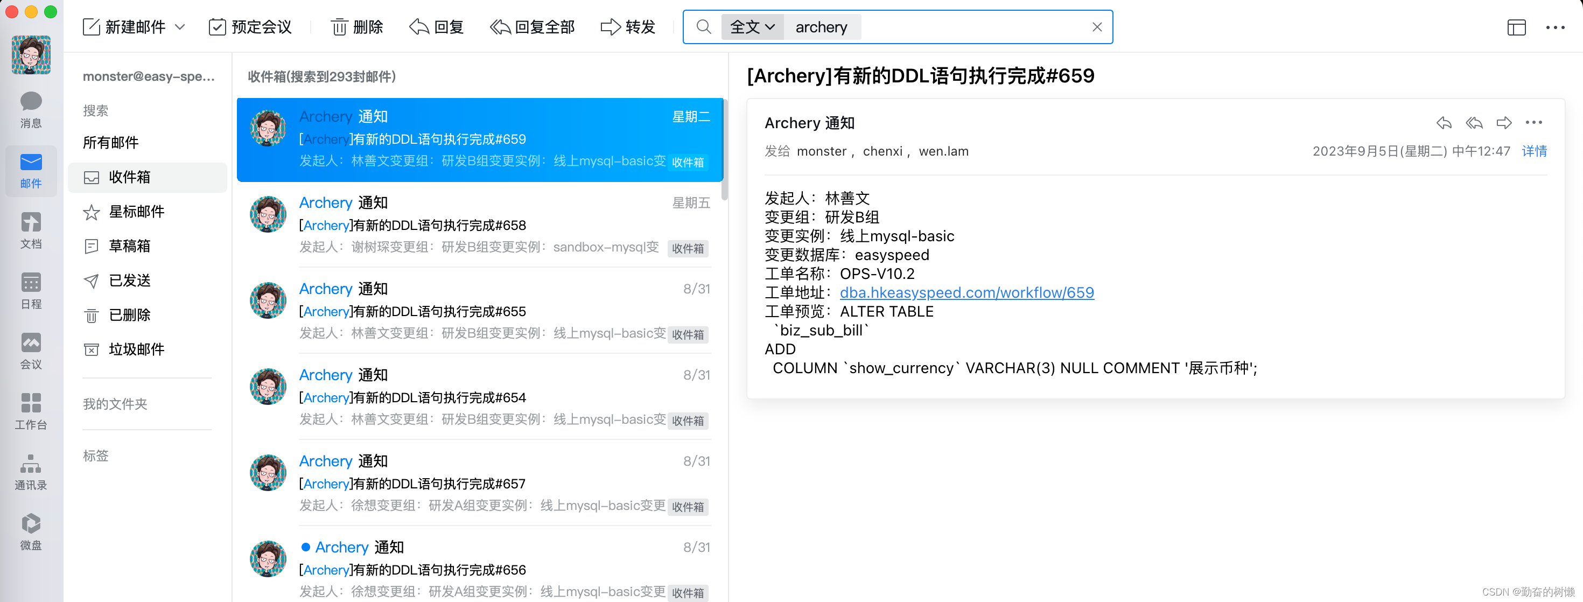Click the delete email icon

(354, 26)
